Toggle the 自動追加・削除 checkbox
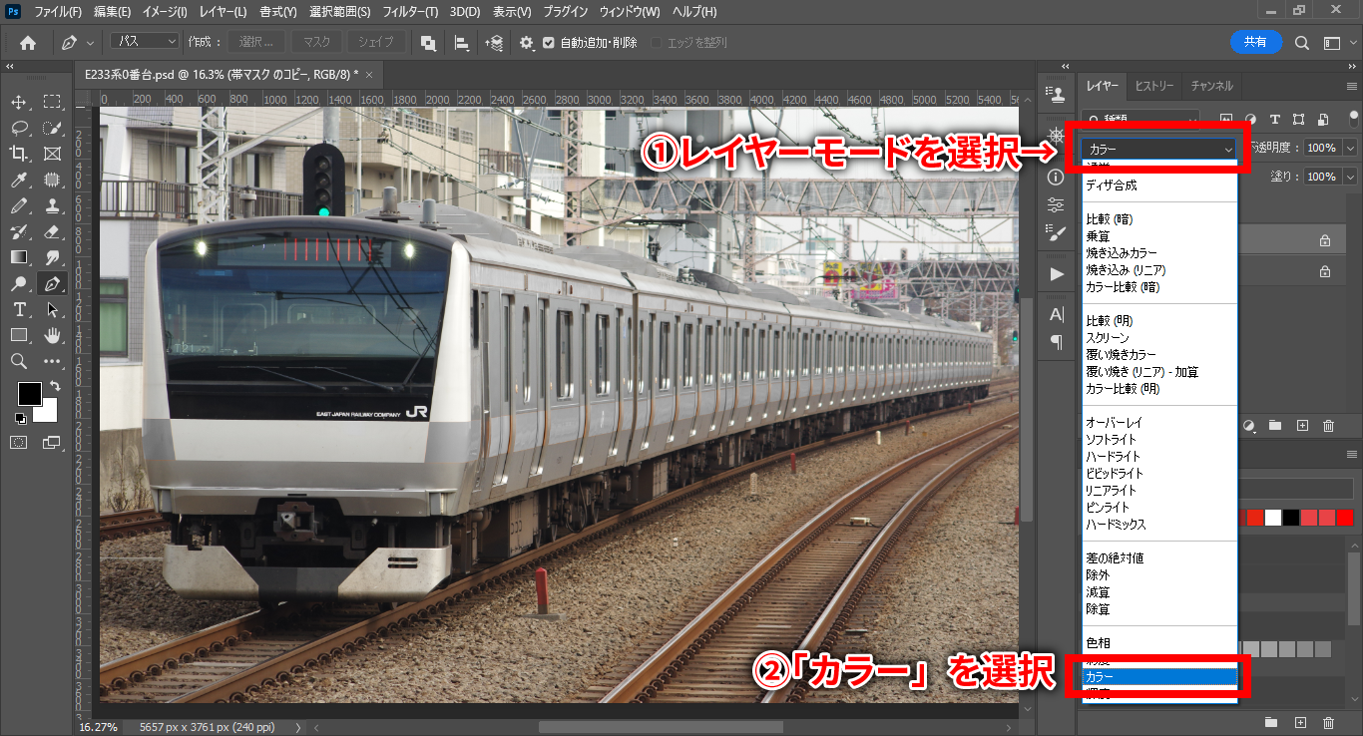The width and height of the screenshot is (1363, 736). (x=549, y=43)
